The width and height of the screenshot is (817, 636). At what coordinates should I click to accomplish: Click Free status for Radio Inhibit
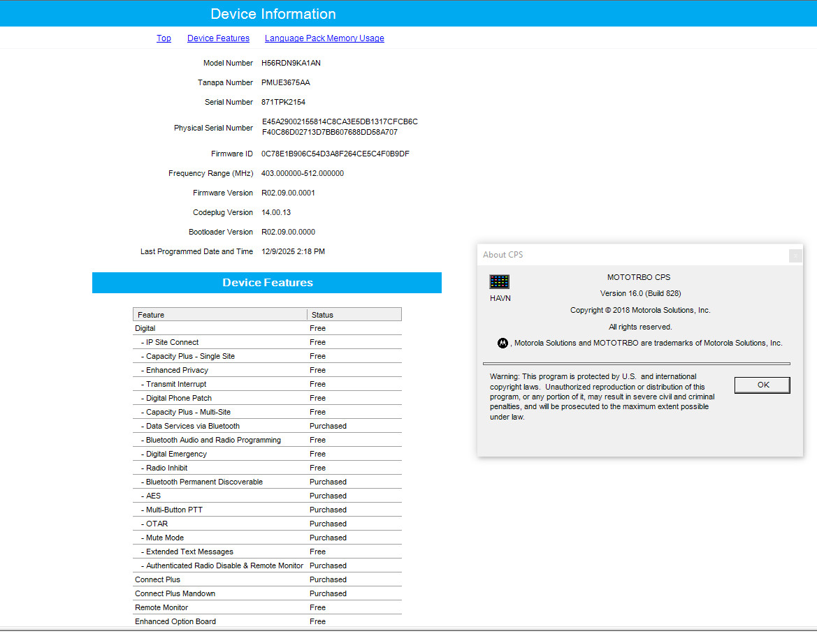[317, 468]
